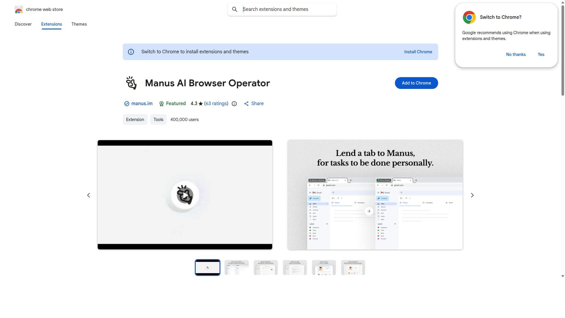This screenshot has height=318, width=565.
Task: Dismiss popup with No thanks
Action: tap(516, 54)
